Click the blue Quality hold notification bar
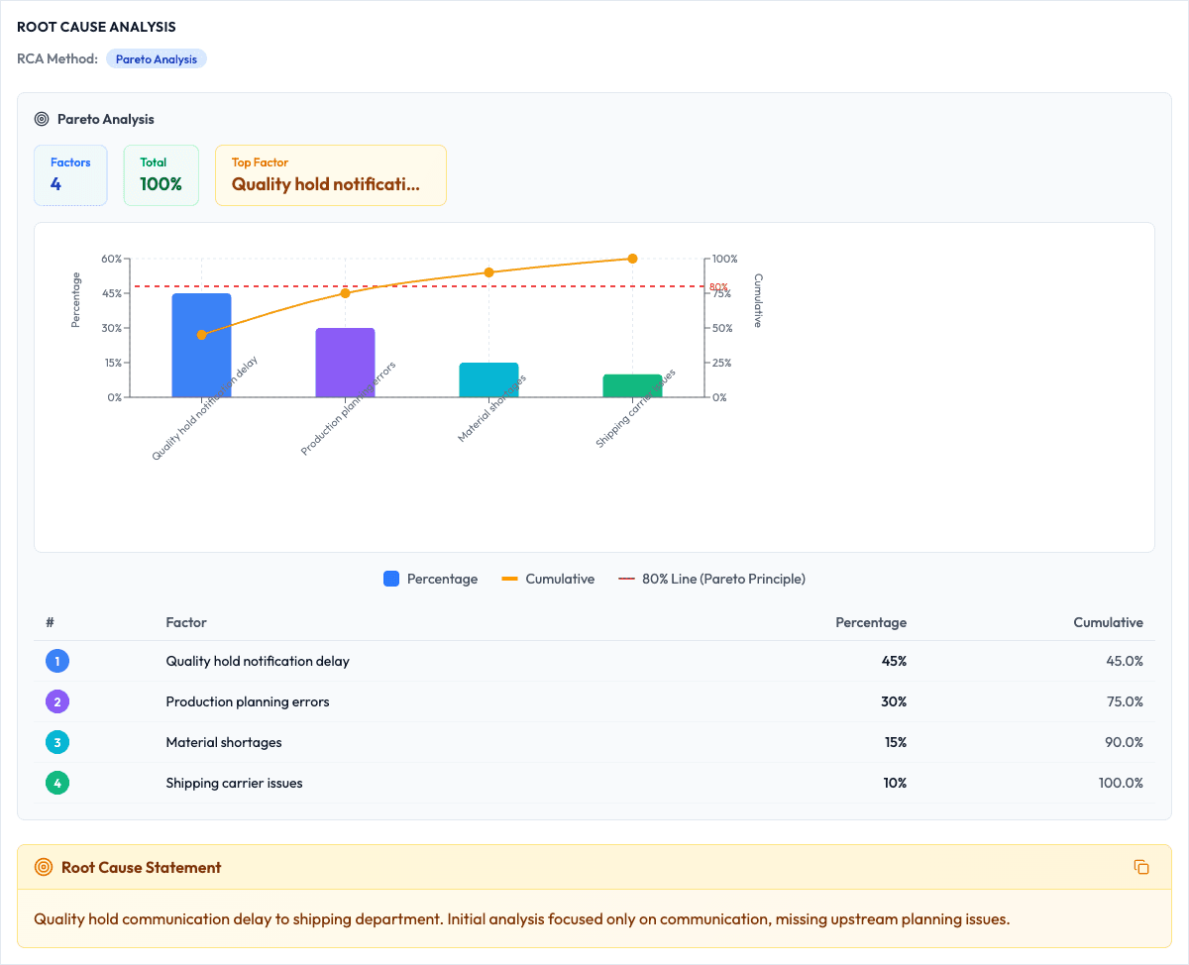 click(202, 345)
